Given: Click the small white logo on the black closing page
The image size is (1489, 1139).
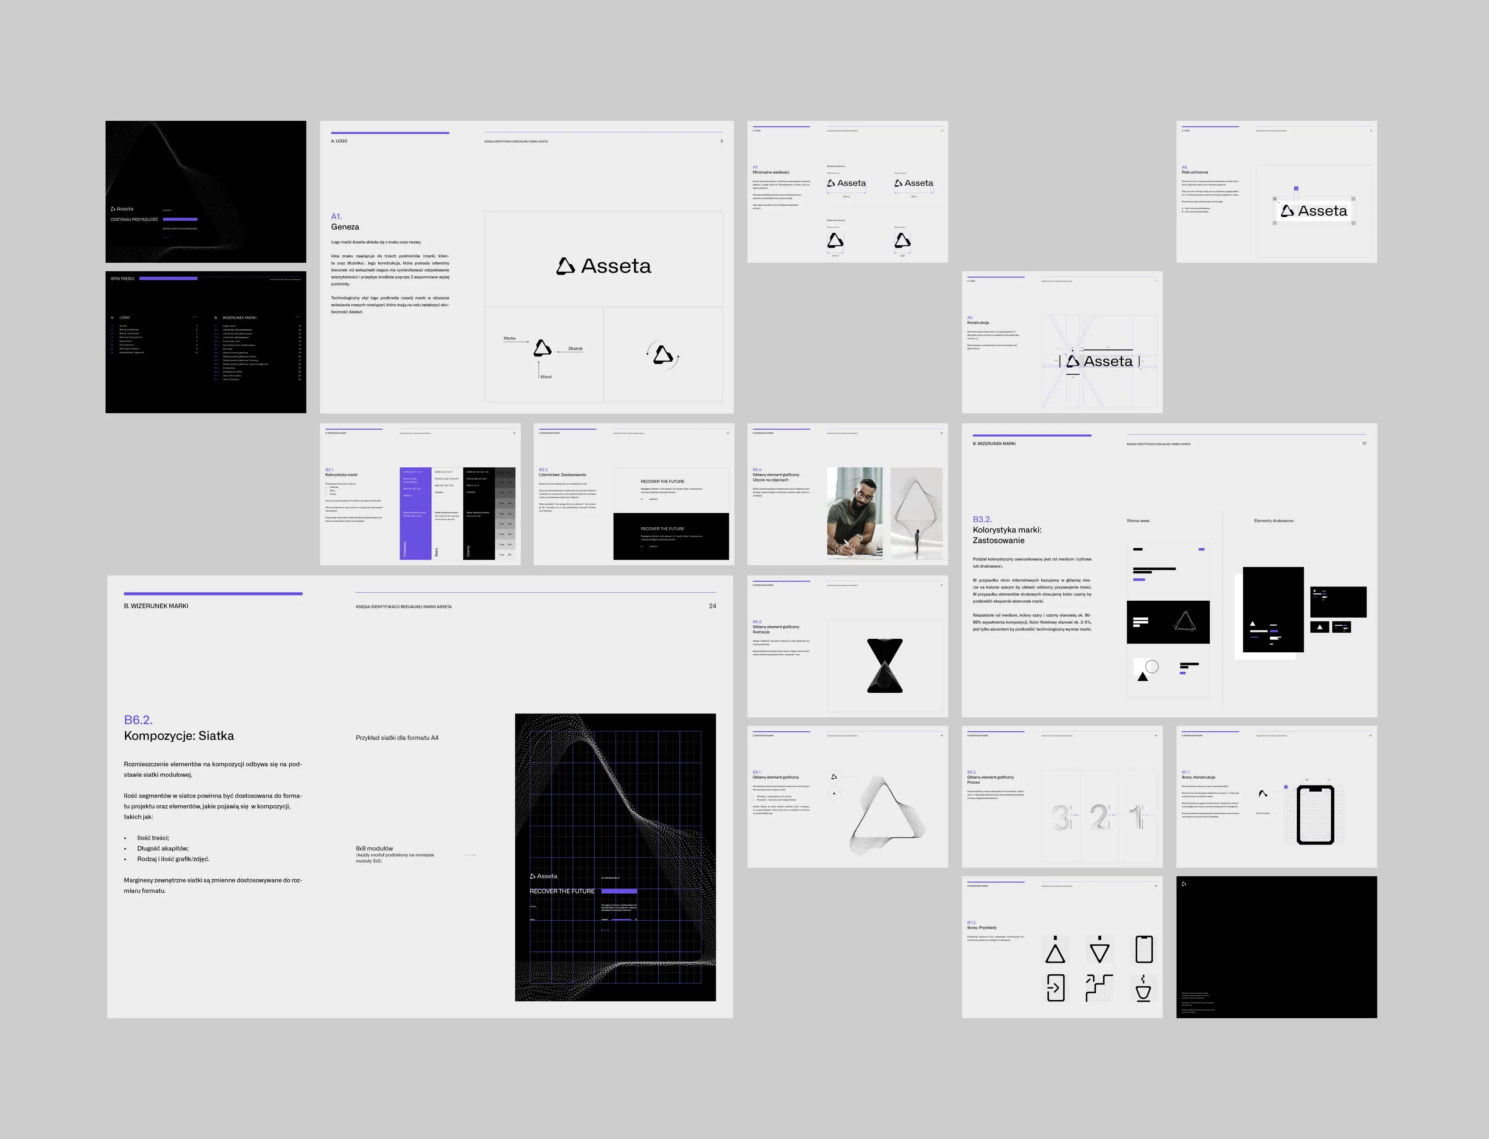Looking at the screenshot, I should (x=1184, y=884).
